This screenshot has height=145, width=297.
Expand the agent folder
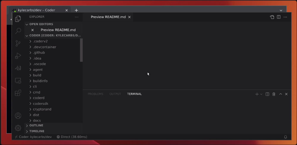click(x=53, y=70)
